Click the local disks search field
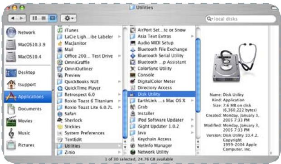Image resolution: width=281 pixels, height=164 pixels. [x=241, y=19]
